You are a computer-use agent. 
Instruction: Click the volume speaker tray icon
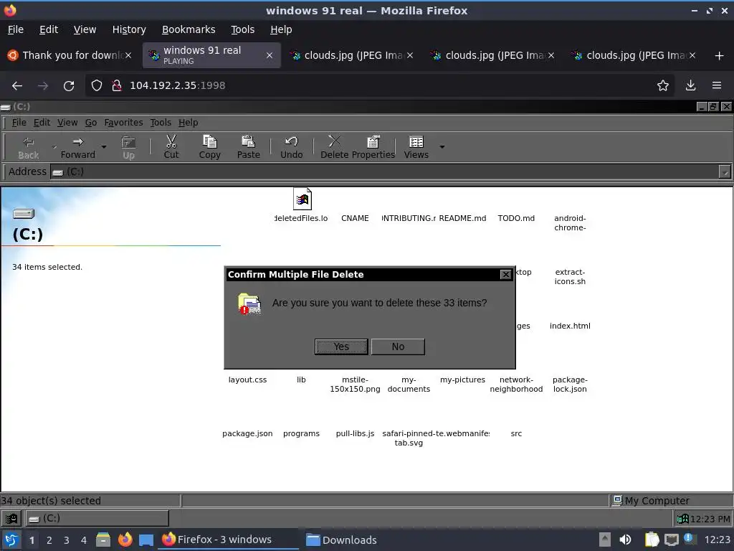point(625,540)
